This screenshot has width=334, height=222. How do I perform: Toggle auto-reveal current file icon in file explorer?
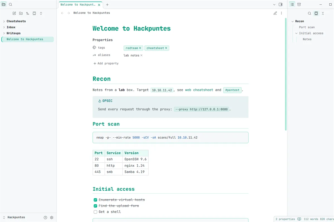coord(34,13)
